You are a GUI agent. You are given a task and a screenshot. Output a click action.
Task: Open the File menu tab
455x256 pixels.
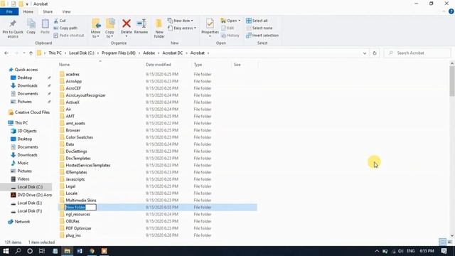click(9, 11)
